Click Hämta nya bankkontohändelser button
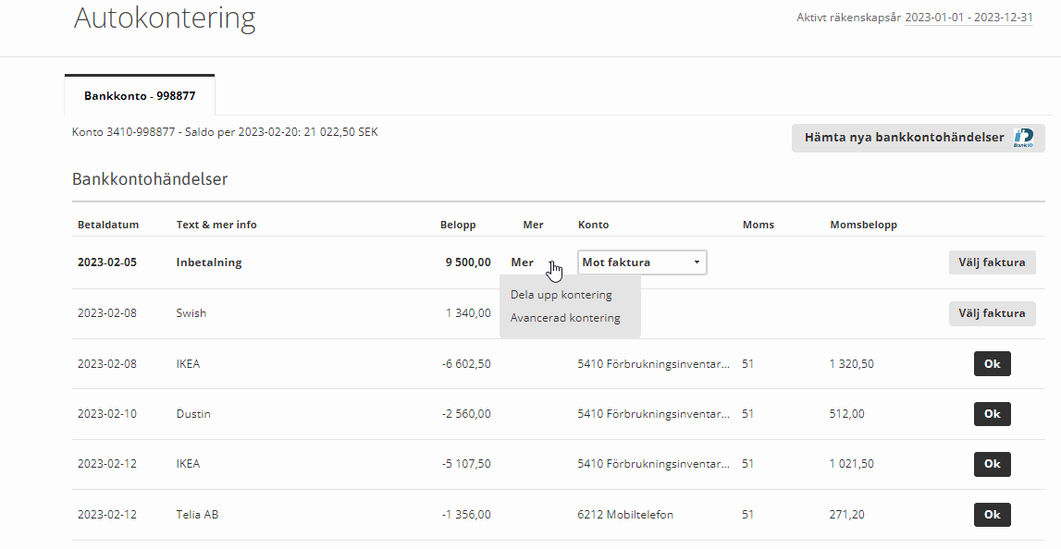This screenshot has height=549, width=1061. tap(919, 138)
